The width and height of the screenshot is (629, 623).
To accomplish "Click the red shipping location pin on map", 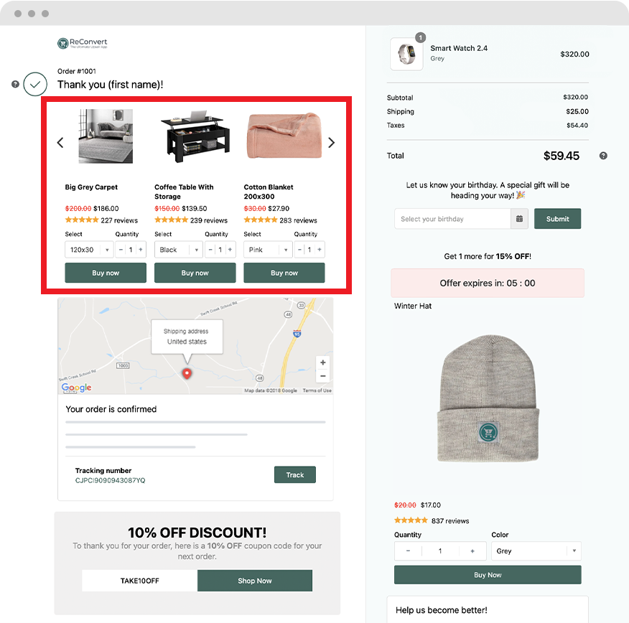I will point(187,374).
